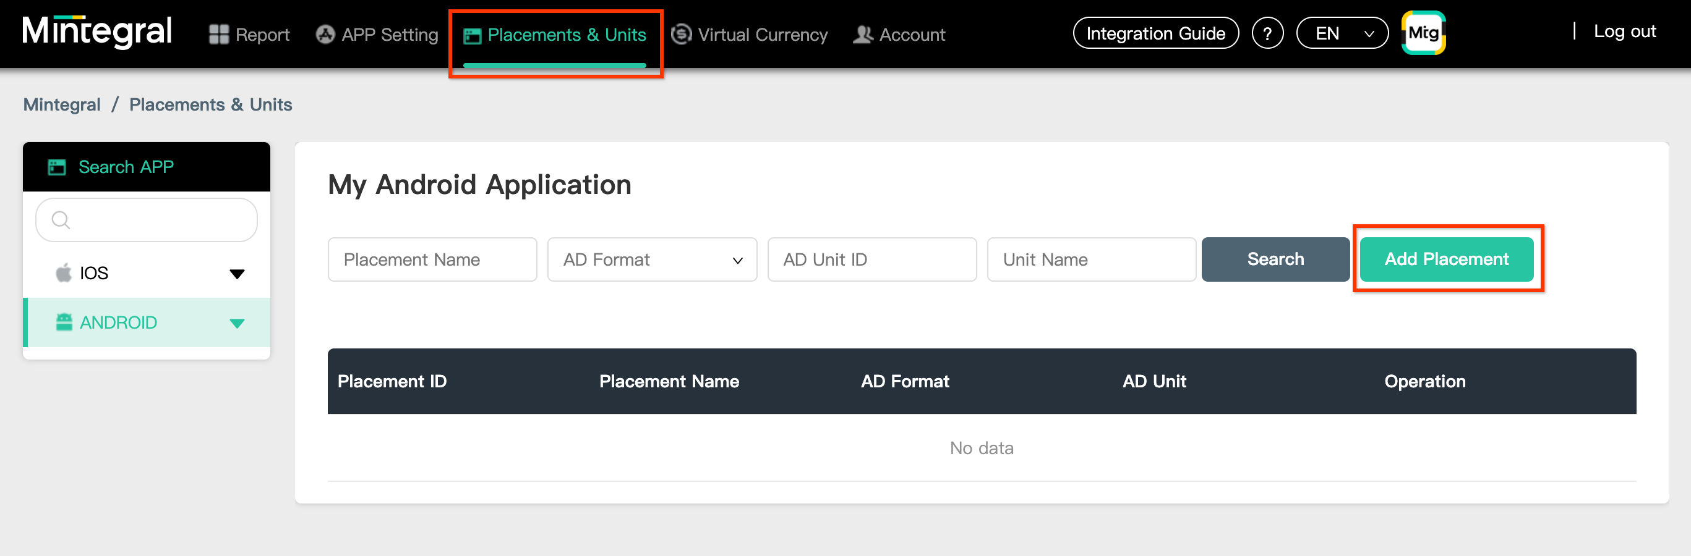Viewport: 1691px width, 556px height.
Task: Open the Integration Guide
Action: [x=1155, y=33]
